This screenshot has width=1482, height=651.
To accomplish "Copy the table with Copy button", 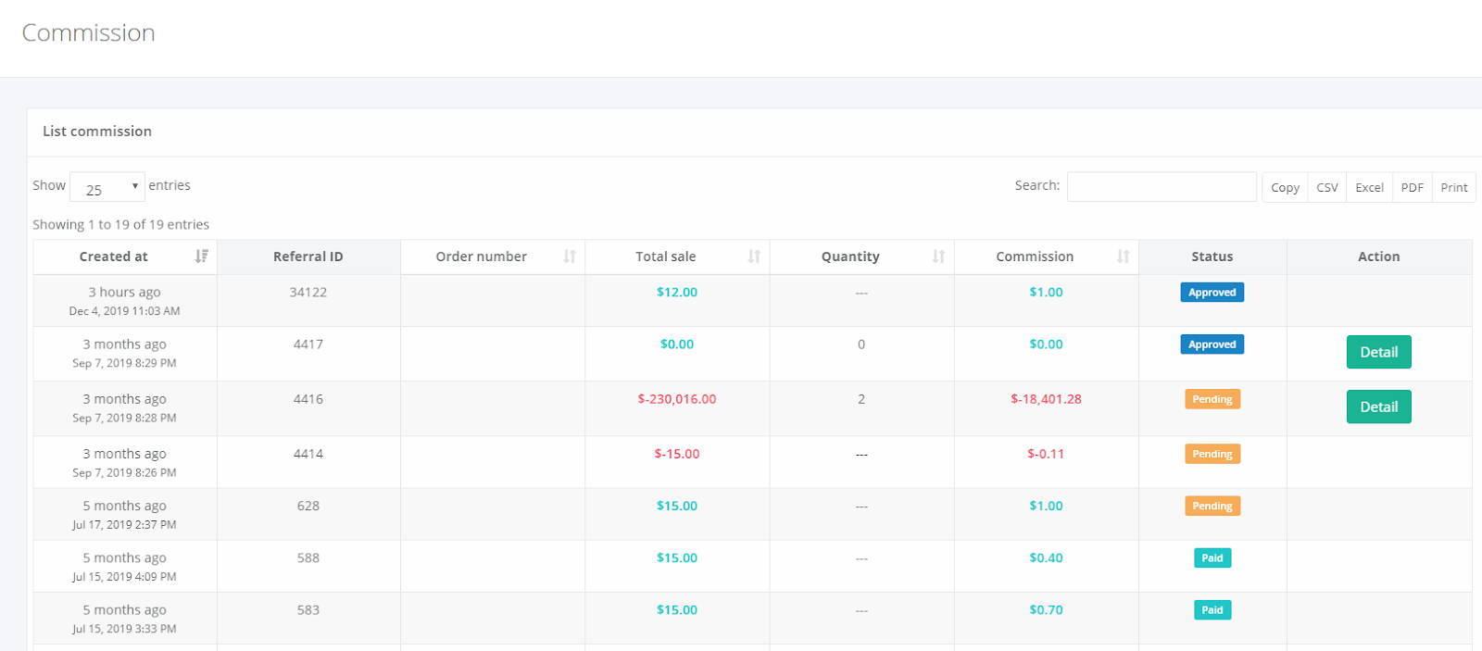I will (x=1285, y=187).
